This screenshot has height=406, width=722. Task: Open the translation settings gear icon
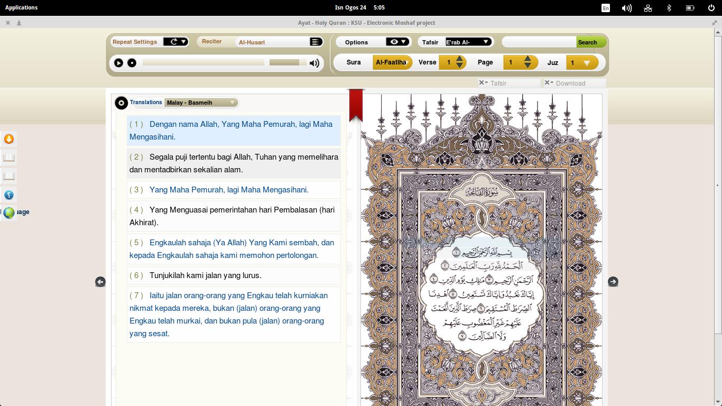tap(121, 103)
